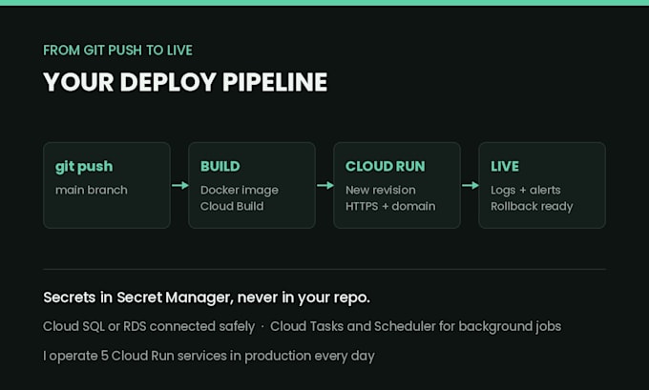Click 'I operate 5 Cloud Run services' sentence

pos(209,356)
